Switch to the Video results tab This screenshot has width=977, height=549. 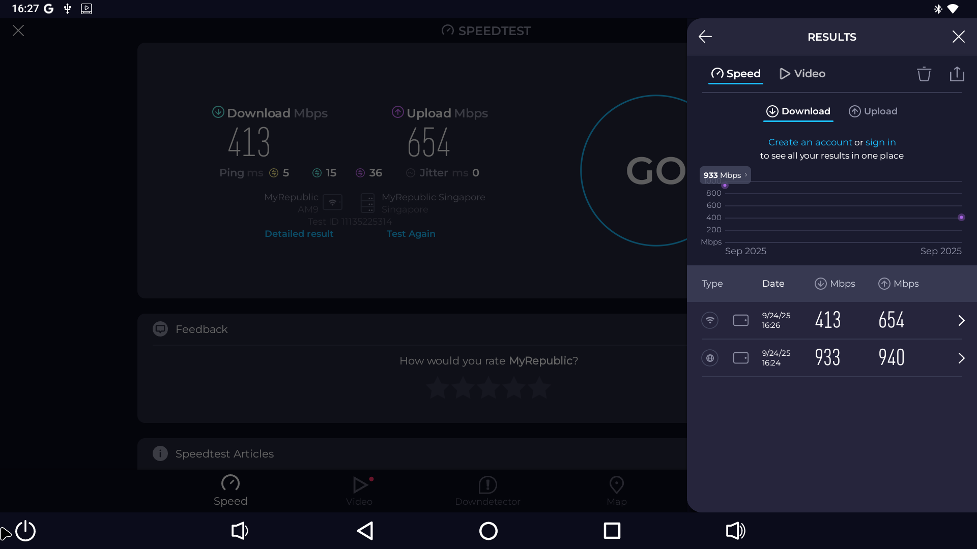pyautogui.click(x=802, y=74)
